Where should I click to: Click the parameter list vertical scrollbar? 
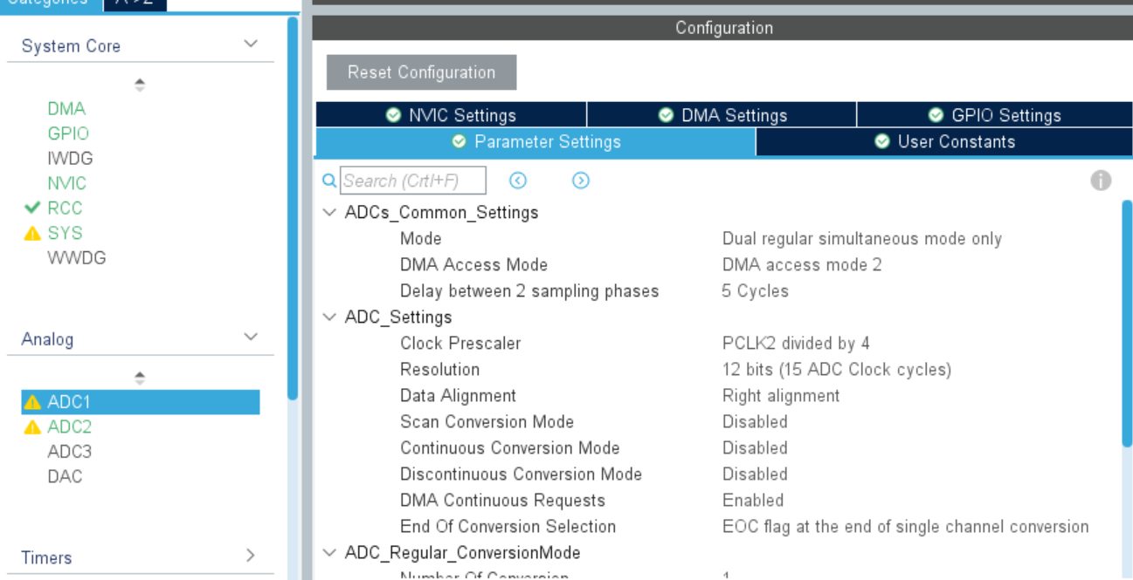(1126, 323)
